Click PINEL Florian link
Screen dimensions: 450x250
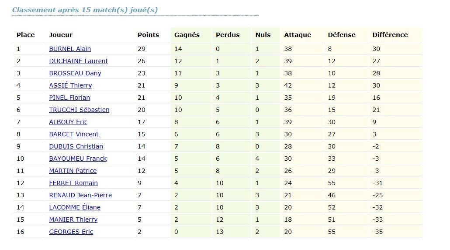pyautogui.click(x=69, y=98)
